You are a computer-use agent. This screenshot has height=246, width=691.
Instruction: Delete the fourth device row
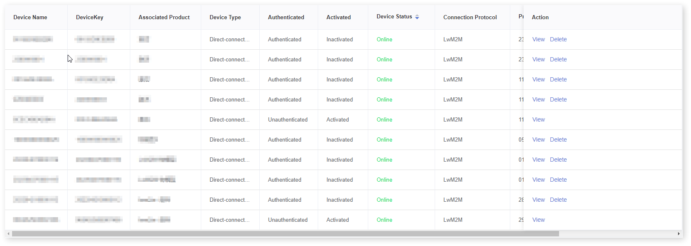coord(558,99)
